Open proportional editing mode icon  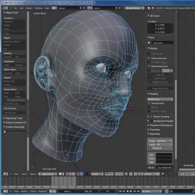(x=131, y=174)
